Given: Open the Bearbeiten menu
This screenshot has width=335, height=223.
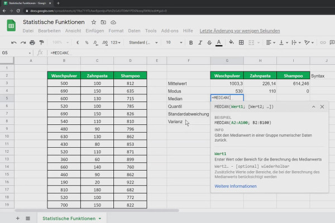Looking at the screenshot, I should click(49, 31).
